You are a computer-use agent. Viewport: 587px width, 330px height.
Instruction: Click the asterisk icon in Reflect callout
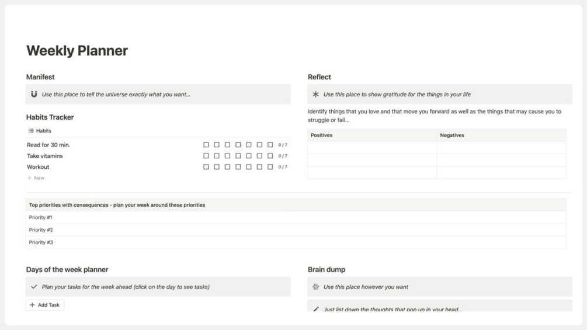(x=316, y=95)
